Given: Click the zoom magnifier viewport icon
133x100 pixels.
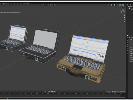Looking at the screenshot, I should point(124,15).
